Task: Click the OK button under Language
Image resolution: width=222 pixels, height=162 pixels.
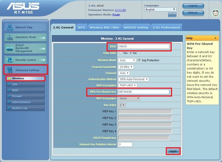Action: (172, 15)
